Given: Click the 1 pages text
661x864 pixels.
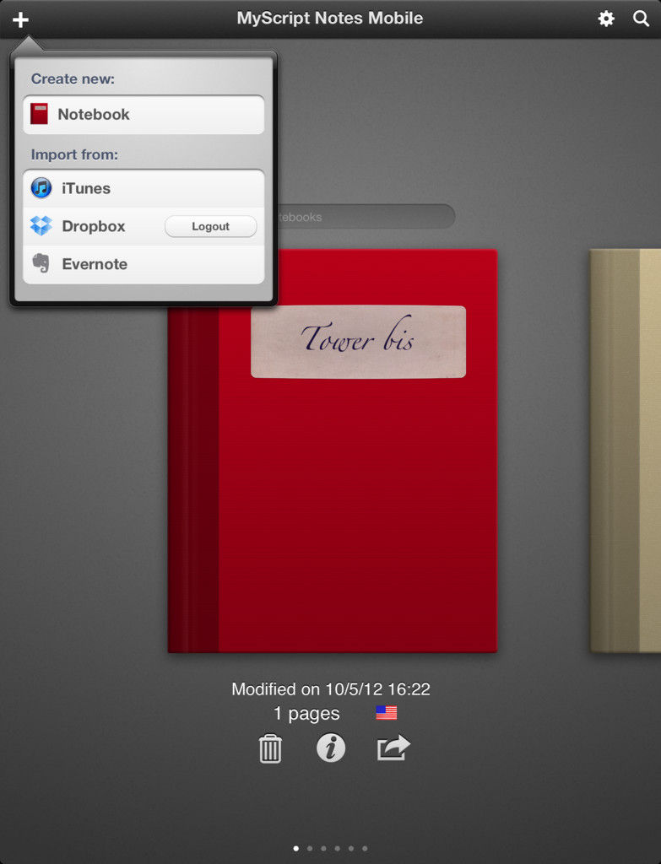Looking at the screenshot, I should 306,714.
